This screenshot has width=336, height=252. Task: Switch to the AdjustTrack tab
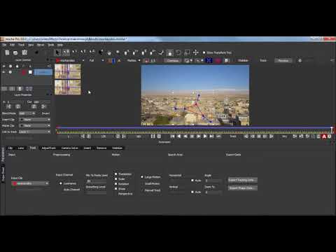pos(48,148)
